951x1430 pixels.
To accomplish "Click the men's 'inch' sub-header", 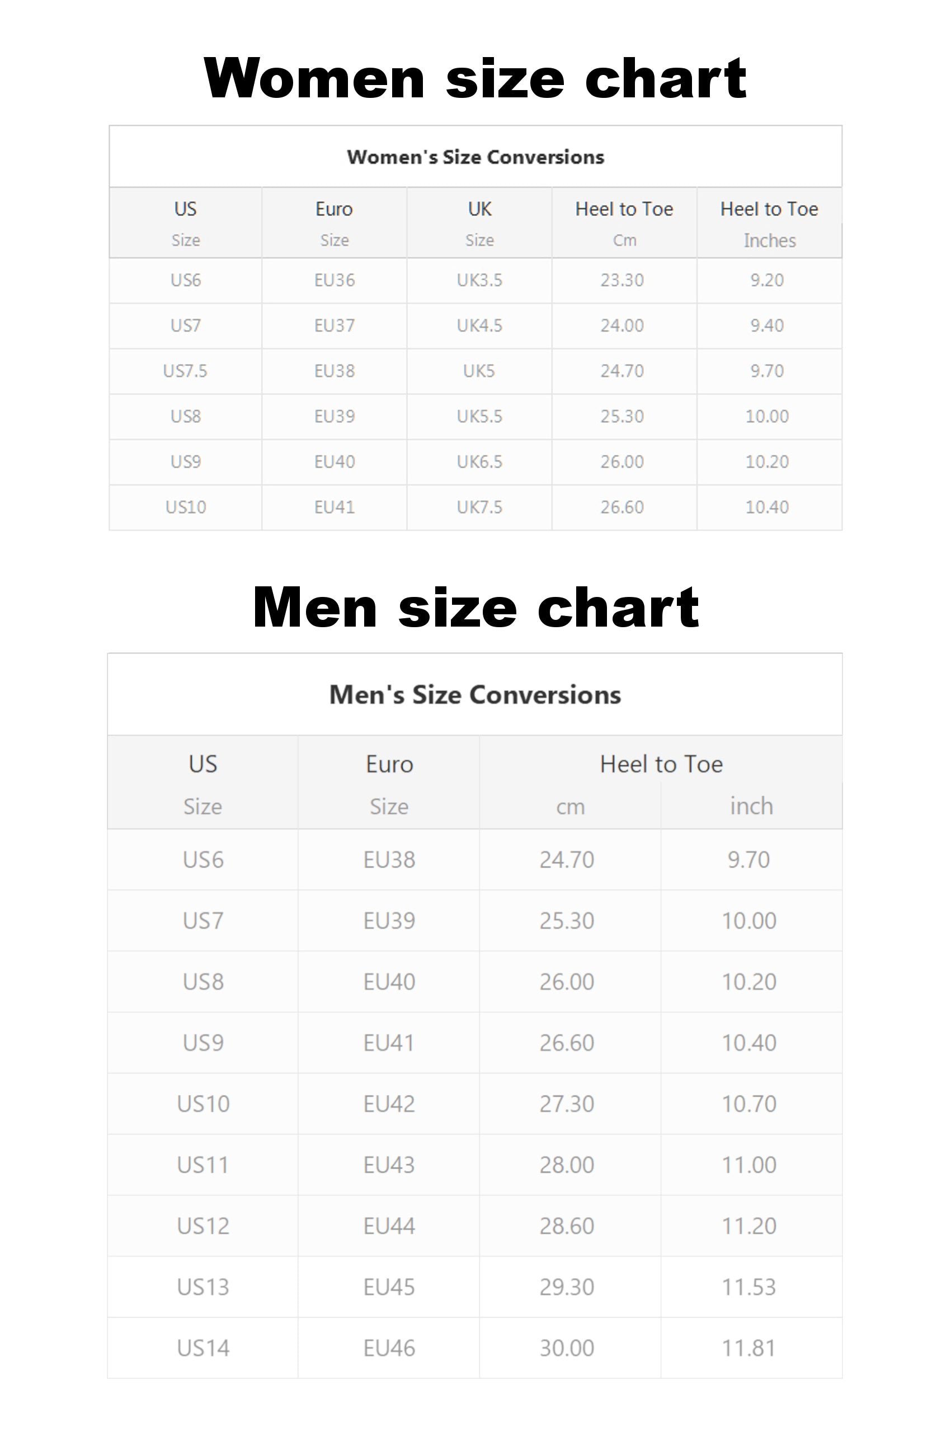I will pyautogui.click(x=751, y=806).
